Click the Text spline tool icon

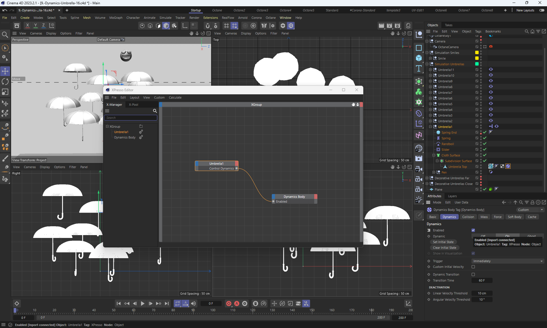419,68
